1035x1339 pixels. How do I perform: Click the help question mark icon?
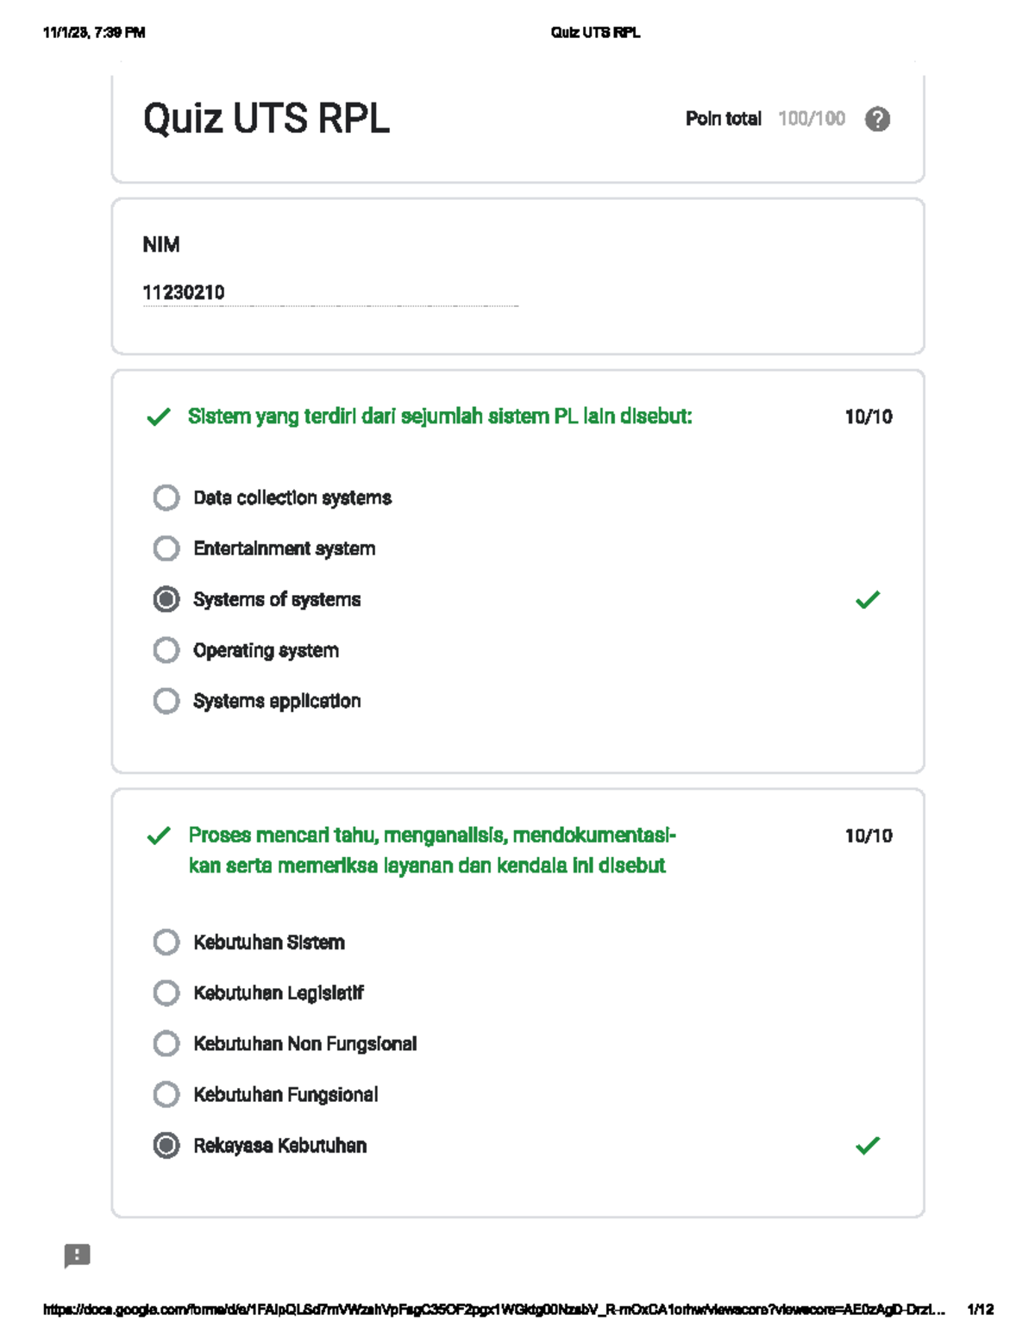[x=877, y=119]
